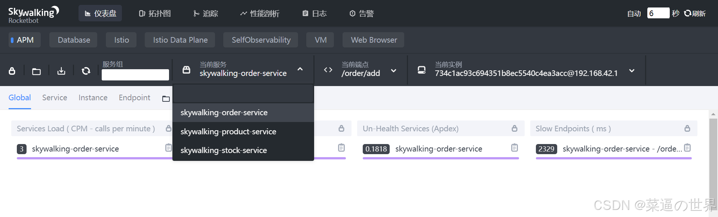Click the folder icon next to Endpoint tab
Viewport: 718px width, 217px height.
(x=166, y=99)
